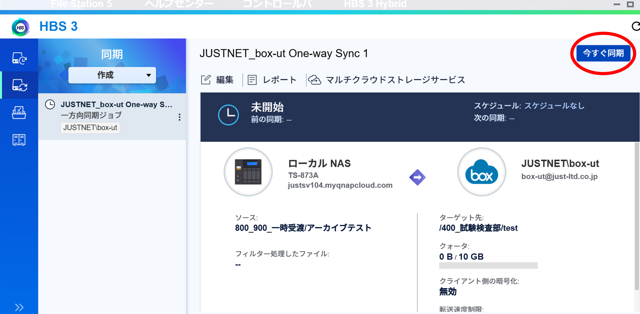640x314 pixels.
Task: Open マルチクラウドストレージサービス
Action: tap(387, 80)
